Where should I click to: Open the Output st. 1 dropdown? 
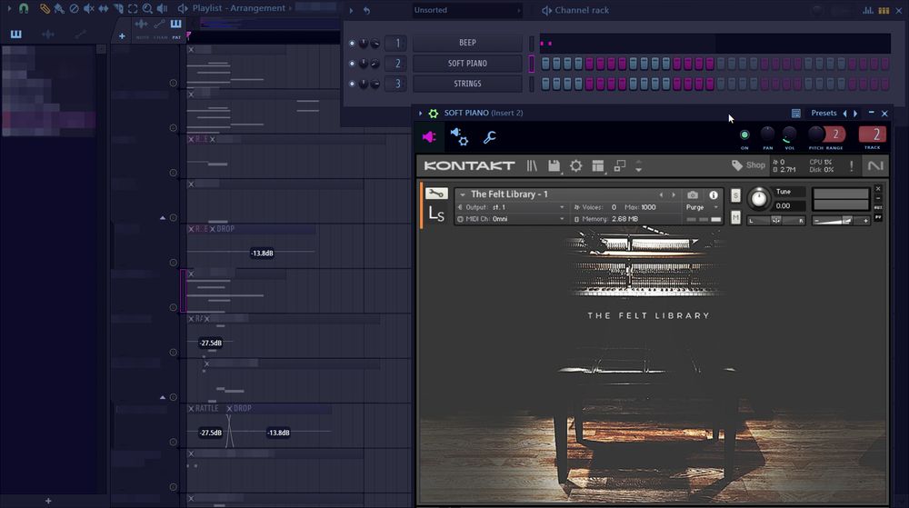click(x=511, y=207)
